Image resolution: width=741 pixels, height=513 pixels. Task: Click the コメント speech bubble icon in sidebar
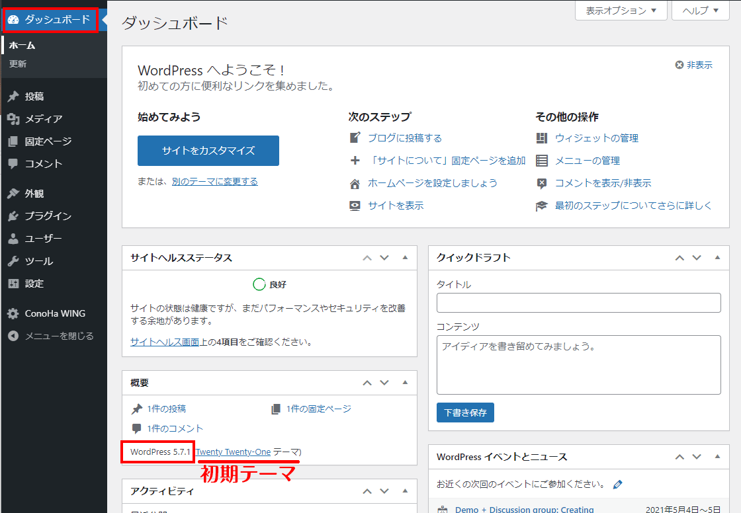click(13, 164)
